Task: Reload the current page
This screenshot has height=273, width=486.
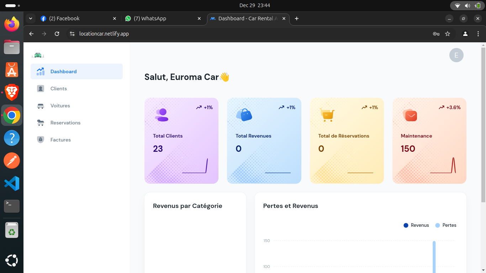Action: [57, 34]
